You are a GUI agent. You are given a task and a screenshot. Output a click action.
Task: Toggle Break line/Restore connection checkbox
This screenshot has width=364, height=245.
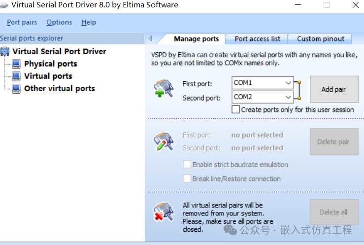click(187, 178)
